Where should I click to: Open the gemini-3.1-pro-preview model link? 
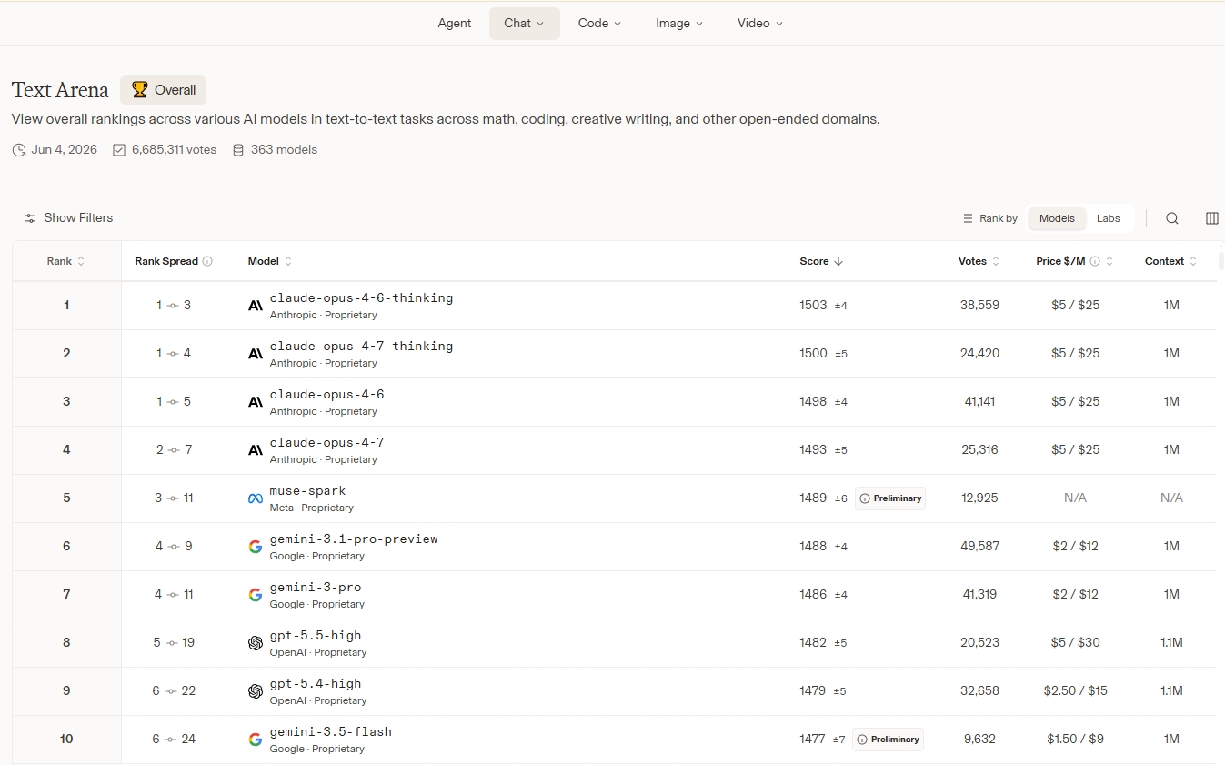point(354,539)
